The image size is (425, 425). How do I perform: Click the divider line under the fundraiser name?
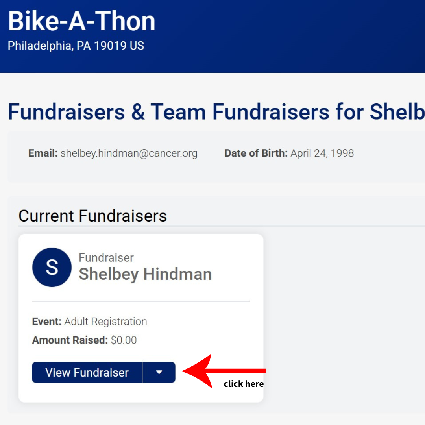(x=141, y=301)
